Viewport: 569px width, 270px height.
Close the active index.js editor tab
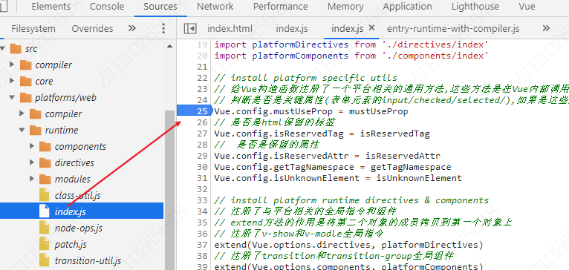tap(371, 27)
